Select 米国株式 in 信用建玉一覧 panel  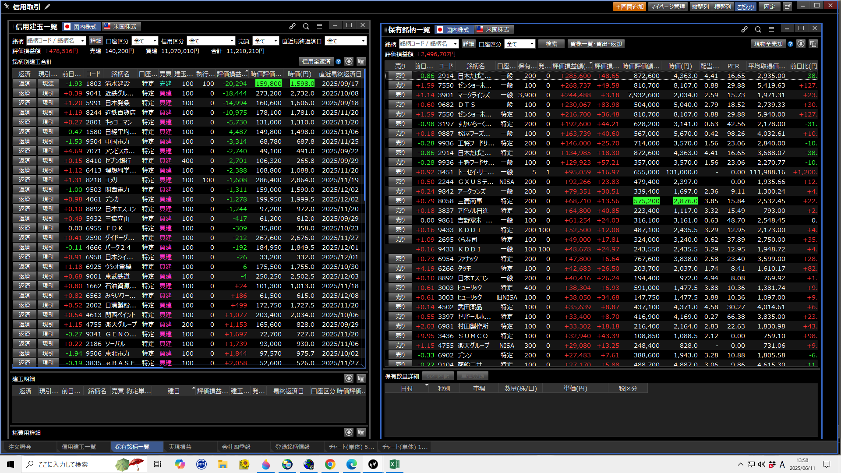(x=121, y=27)
